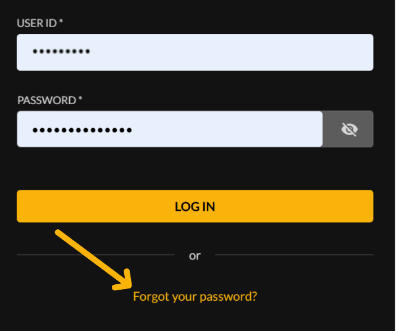
Task: Select the masked dots in User ID
Action: coord(61,52)
